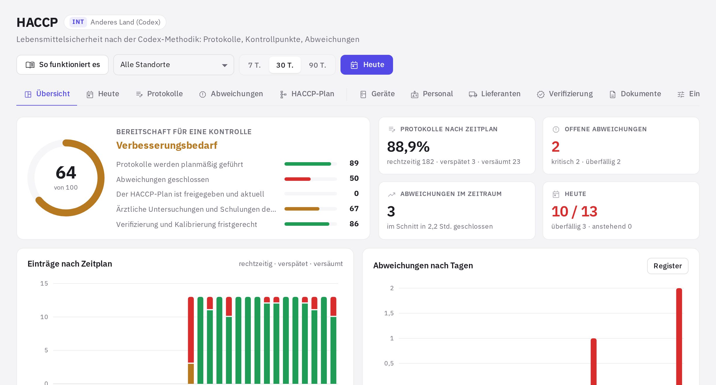Click the Lieferanten tab truck icon

473,94
